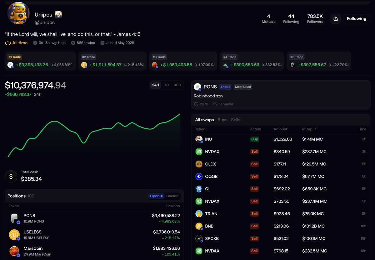The width and height of the screenshot is (375, 260).
Task: Click the Sell tag on the BNB row
Action: 254,226
